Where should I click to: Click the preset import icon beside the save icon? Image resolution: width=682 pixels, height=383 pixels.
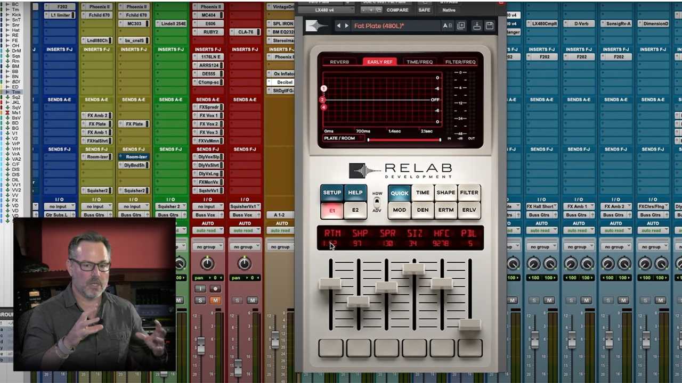(476, 26)
